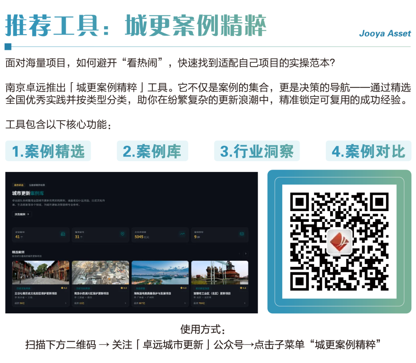
Task: Click the 生态修复 tag on 海珠湿地 card
Action: click(x=140, y=288)
